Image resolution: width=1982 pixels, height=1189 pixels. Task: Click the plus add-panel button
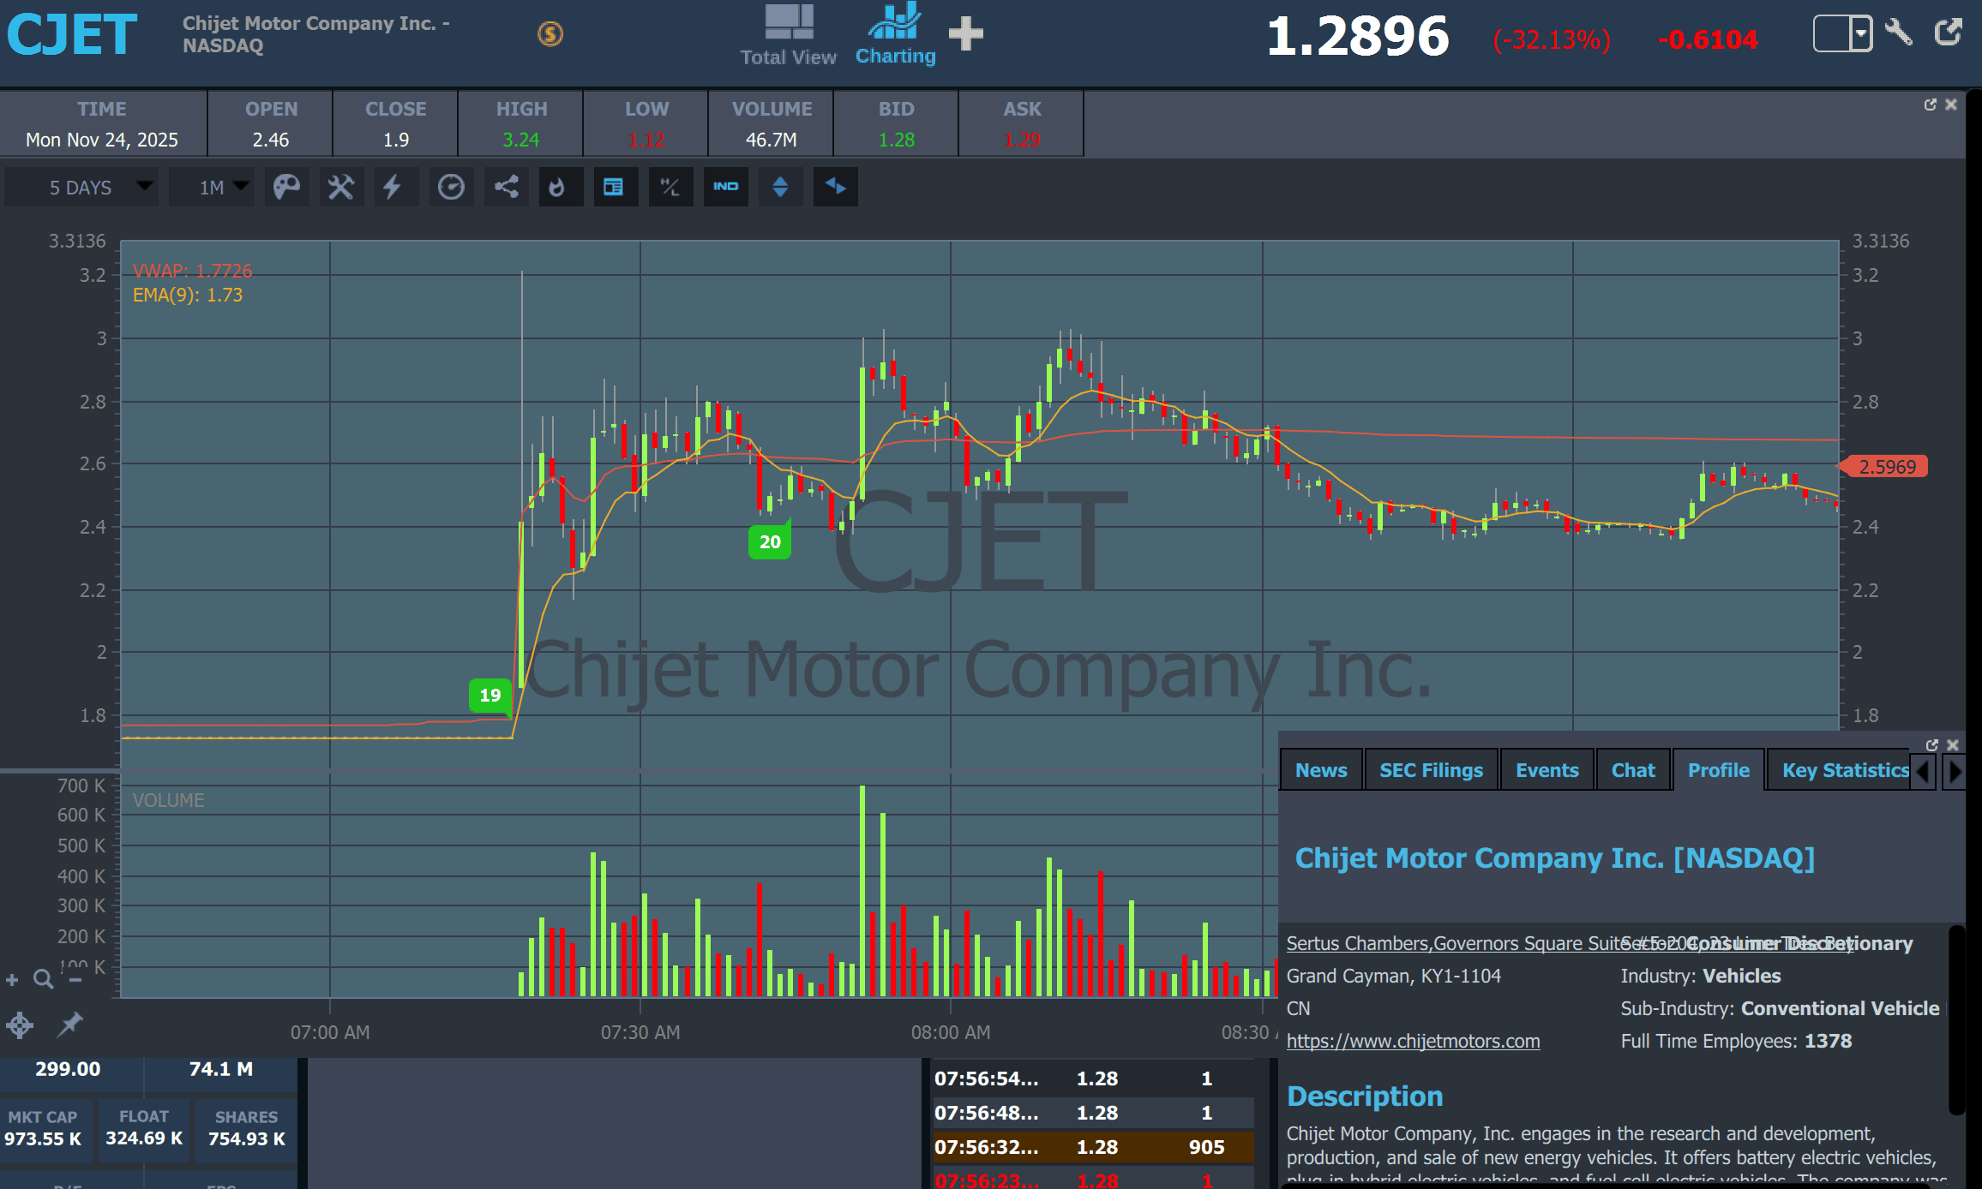[x=966, y=34]
